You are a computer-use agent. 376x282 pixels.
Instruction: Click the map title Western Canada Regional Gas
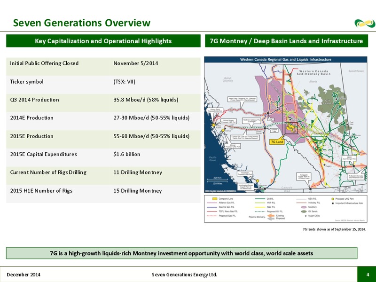coord(286,60)
